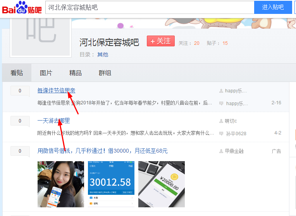Switch to the 看贴 tab

click(x=17, y=73)
